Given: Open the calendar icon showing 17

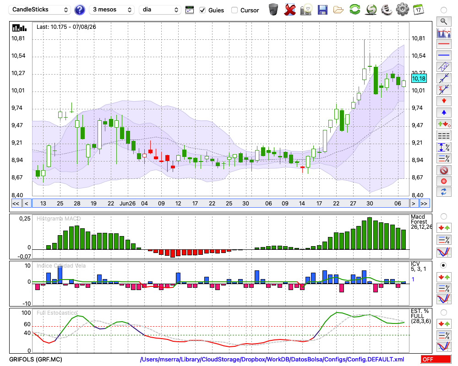Looking at the screenshot, I should click(418, 10).
